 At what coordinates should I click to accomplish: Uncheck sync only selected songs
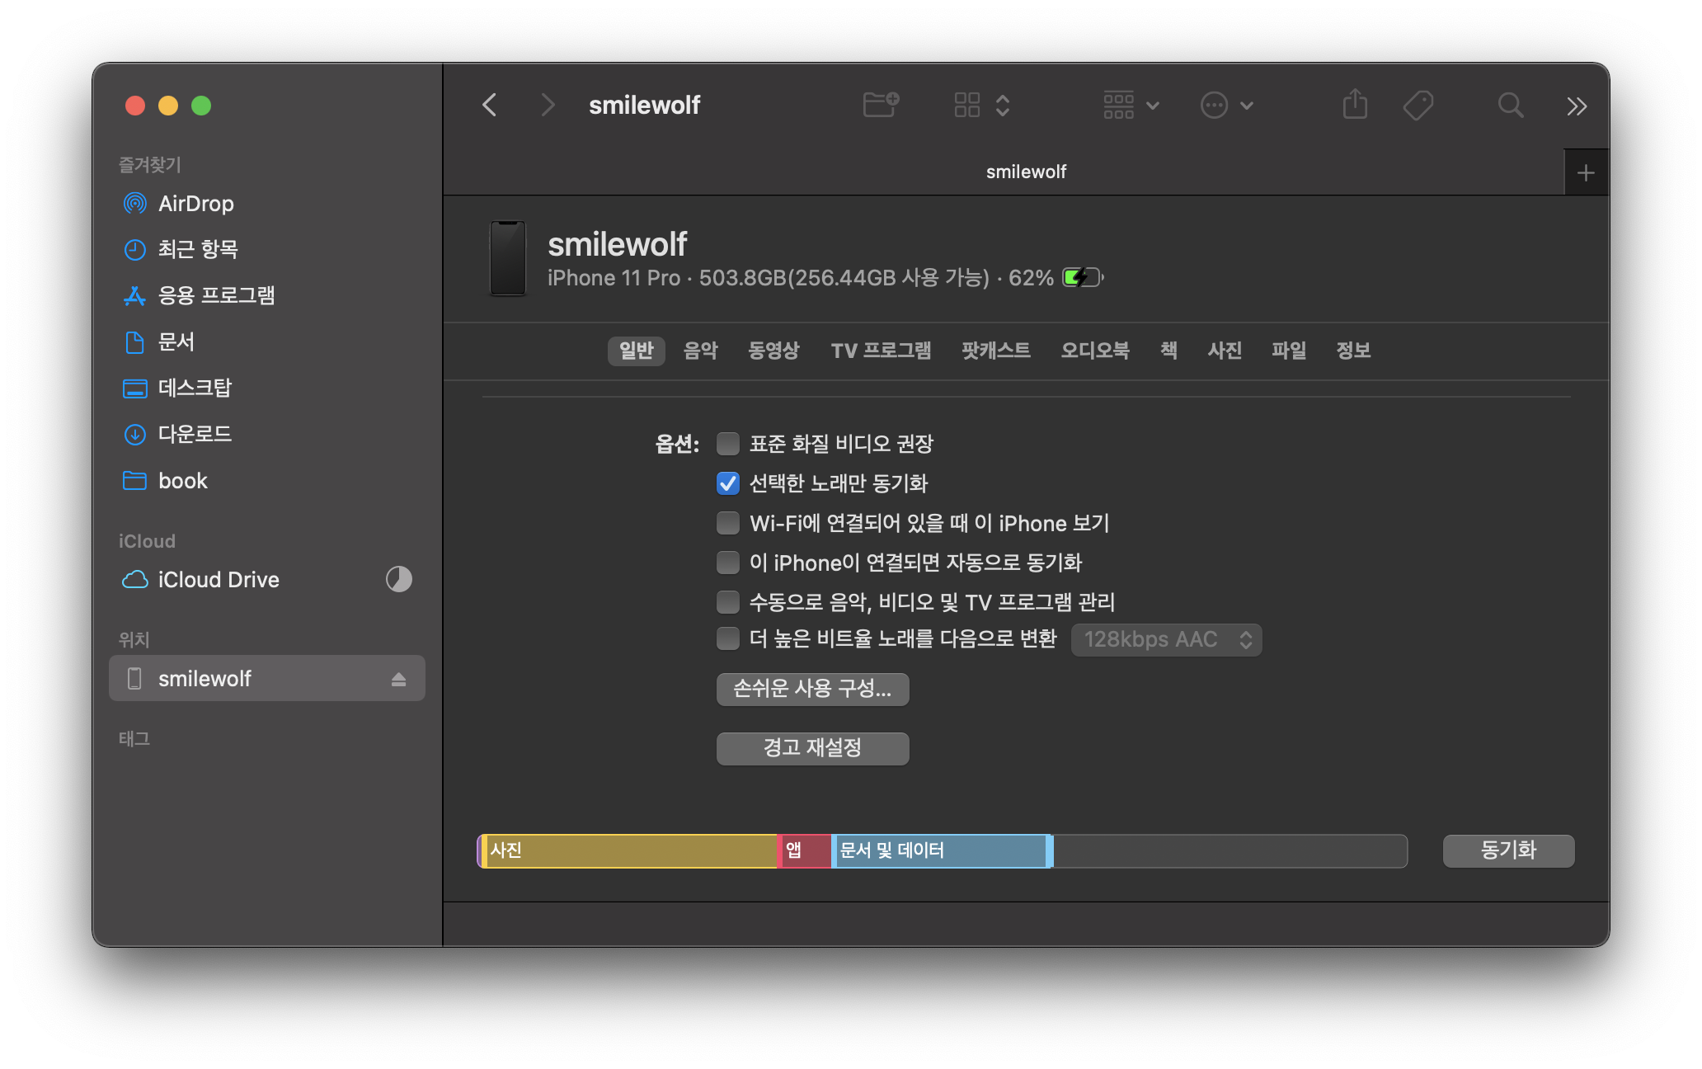pyautogui.click(x=728, y=483)
